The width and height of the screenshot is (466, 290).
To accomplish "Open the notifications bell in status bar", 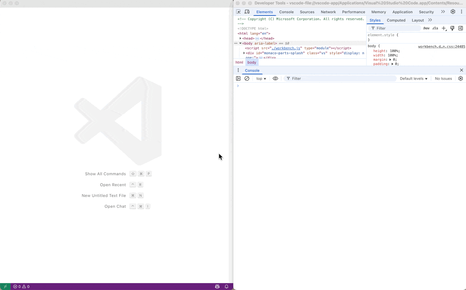I will (x=226, y=287).
